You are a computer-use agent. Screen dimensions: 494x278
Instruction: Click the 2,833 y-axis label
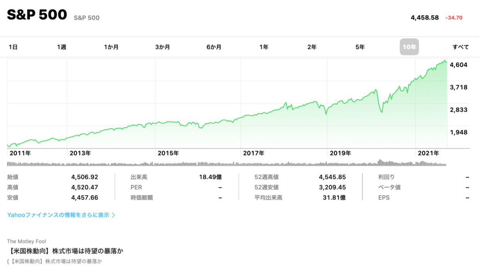pyautogui.click(x=458, y=110)
